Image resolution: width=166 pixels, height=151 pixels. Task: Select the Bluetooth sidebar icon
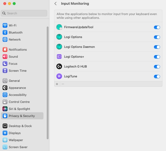pyautogui.click(x=5, y=32)
